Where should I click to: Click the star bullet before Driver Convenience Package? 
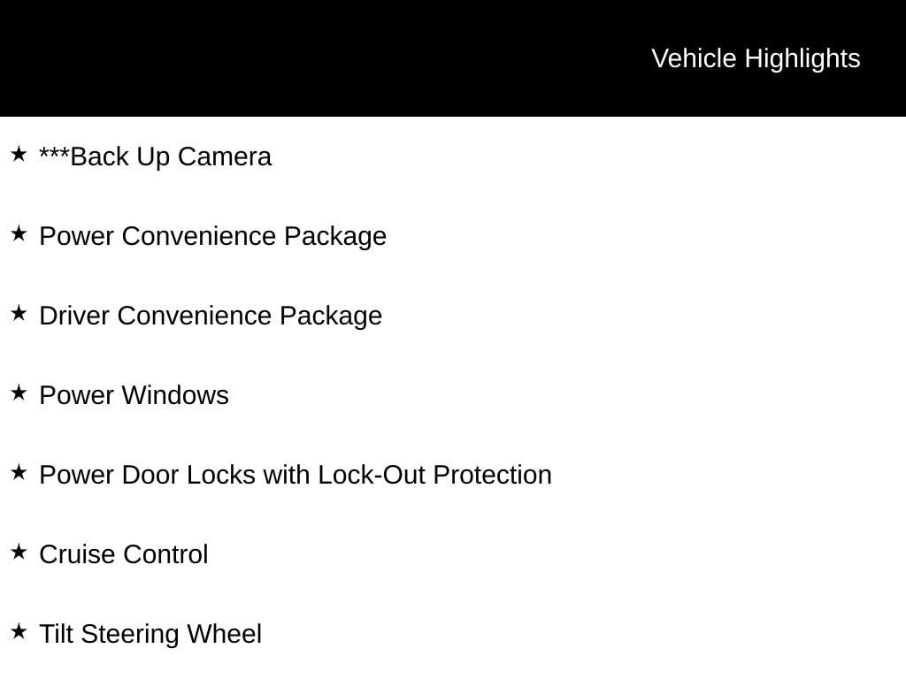(19, 314)
